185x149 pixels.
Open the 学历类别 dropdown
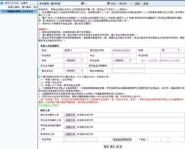click(x=122, y=61)
